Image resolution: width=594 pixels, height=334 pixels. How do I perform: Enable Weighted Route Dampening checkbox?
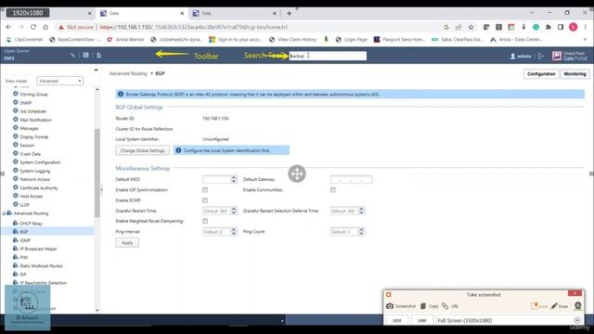(205, 221)
